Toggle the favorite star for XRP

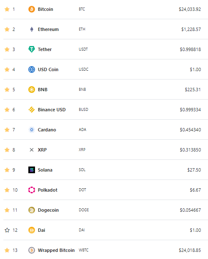pos(7,150)
